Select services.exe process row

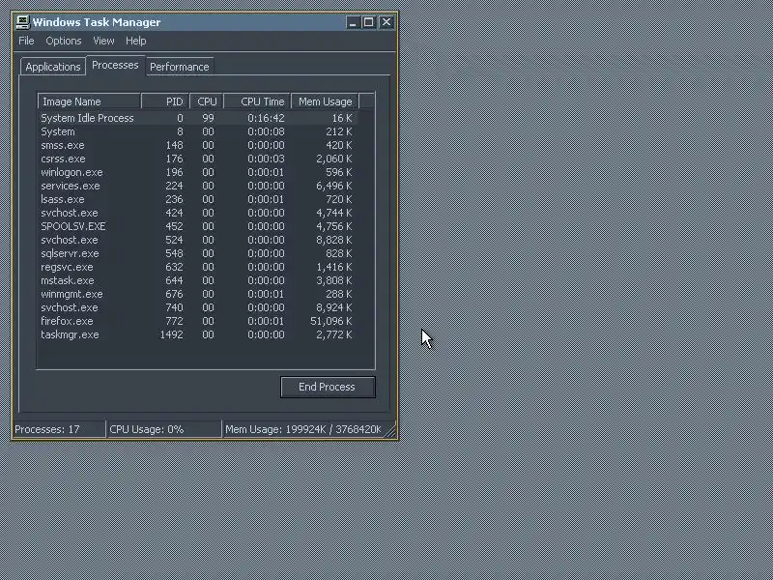coord(198,186)
